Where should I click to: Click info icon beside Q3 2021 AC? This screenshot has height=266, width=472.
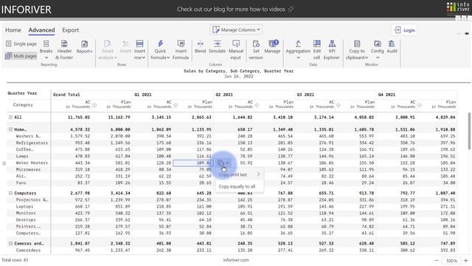(338, 105)
